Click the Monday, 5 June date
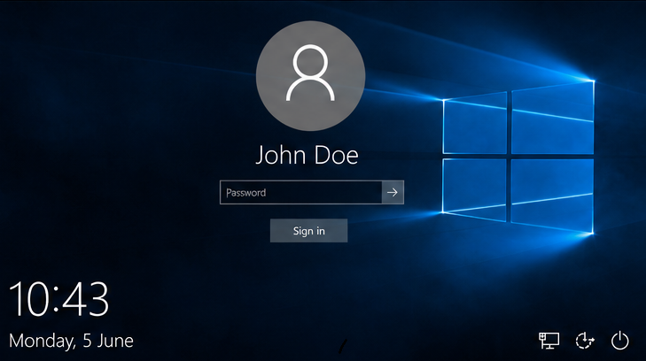Screen dimensions: 646x361 pos(71,341)
